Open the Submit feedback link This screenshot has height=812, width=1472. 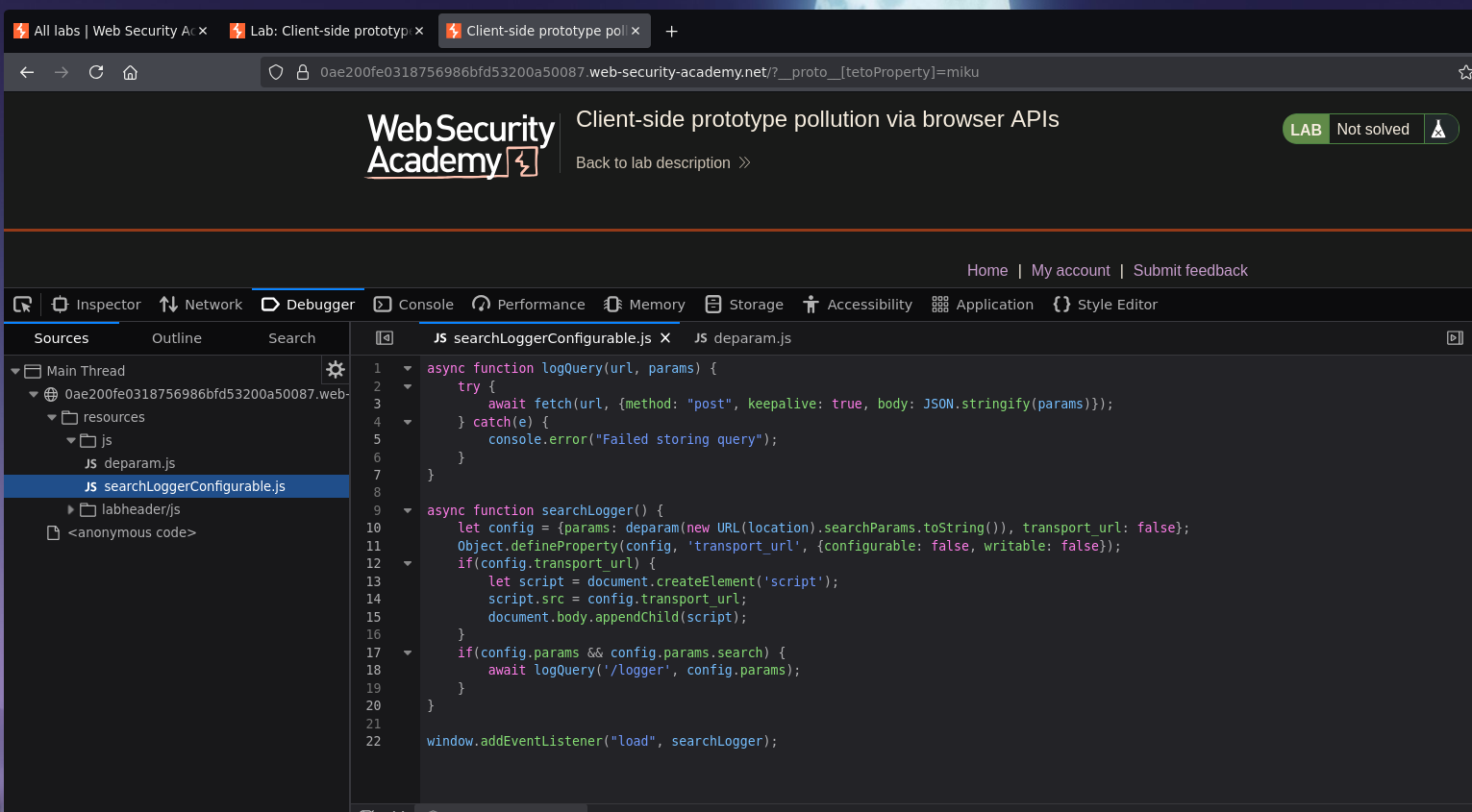(1190, 270)
